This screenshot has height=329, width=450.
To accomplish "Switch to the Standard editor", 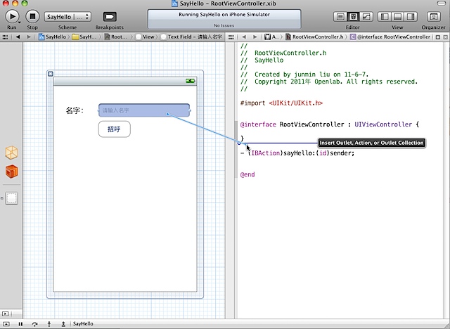I will click(340, 17).
